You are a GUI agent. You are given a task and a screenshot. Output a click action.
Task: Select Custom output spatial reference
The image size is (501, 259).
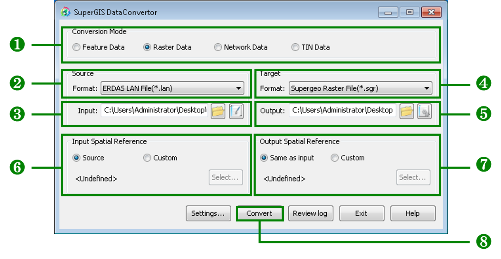(335, 158)
